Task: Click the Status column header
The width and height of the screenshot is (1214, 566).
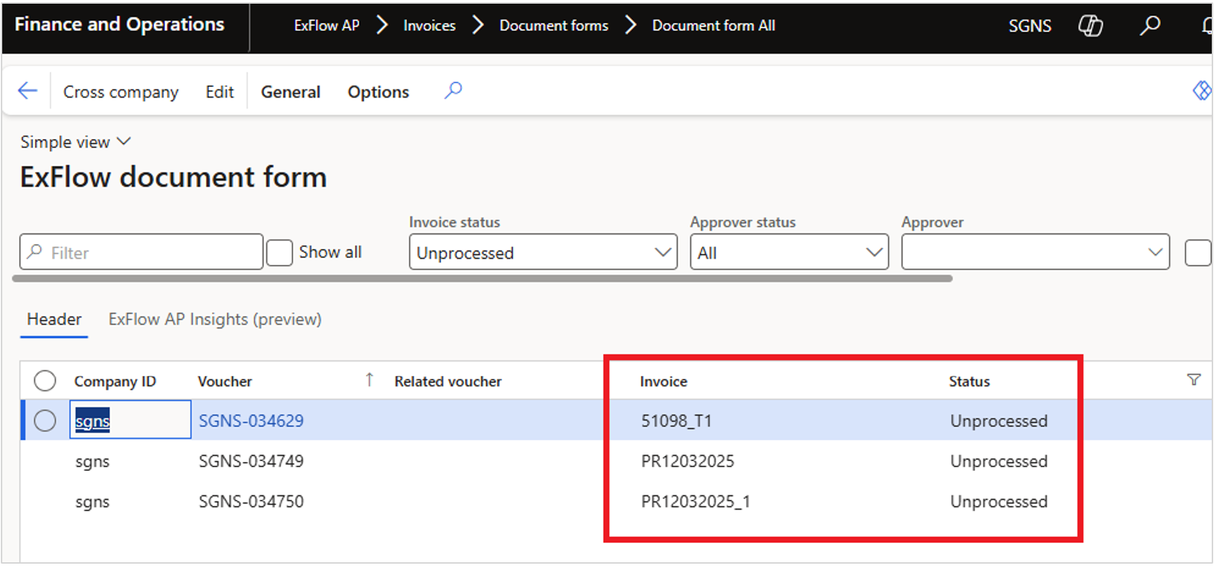Action: (969, 382)
